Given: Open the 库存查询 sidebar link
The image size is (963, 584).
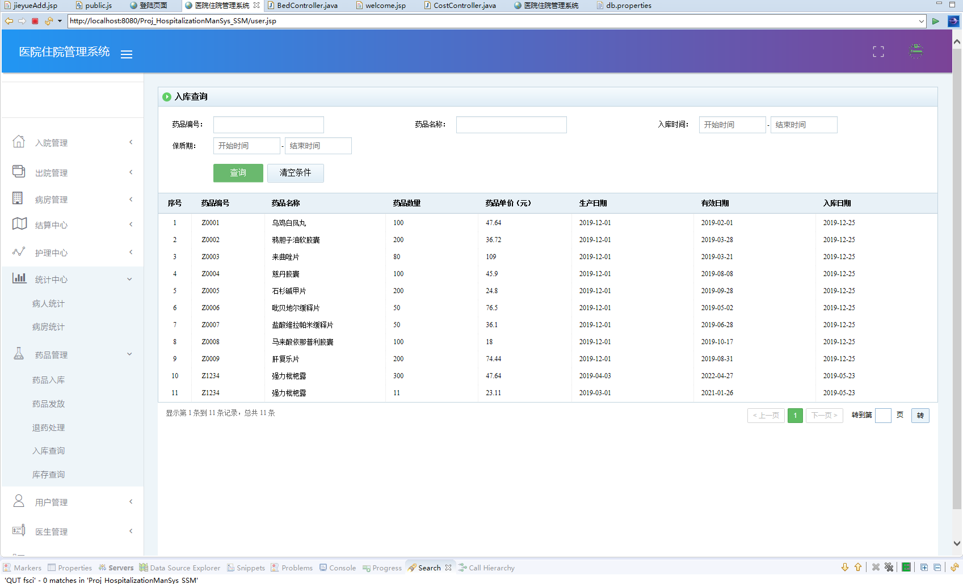Looking at the screenshot, I should (x=48, y=475).
